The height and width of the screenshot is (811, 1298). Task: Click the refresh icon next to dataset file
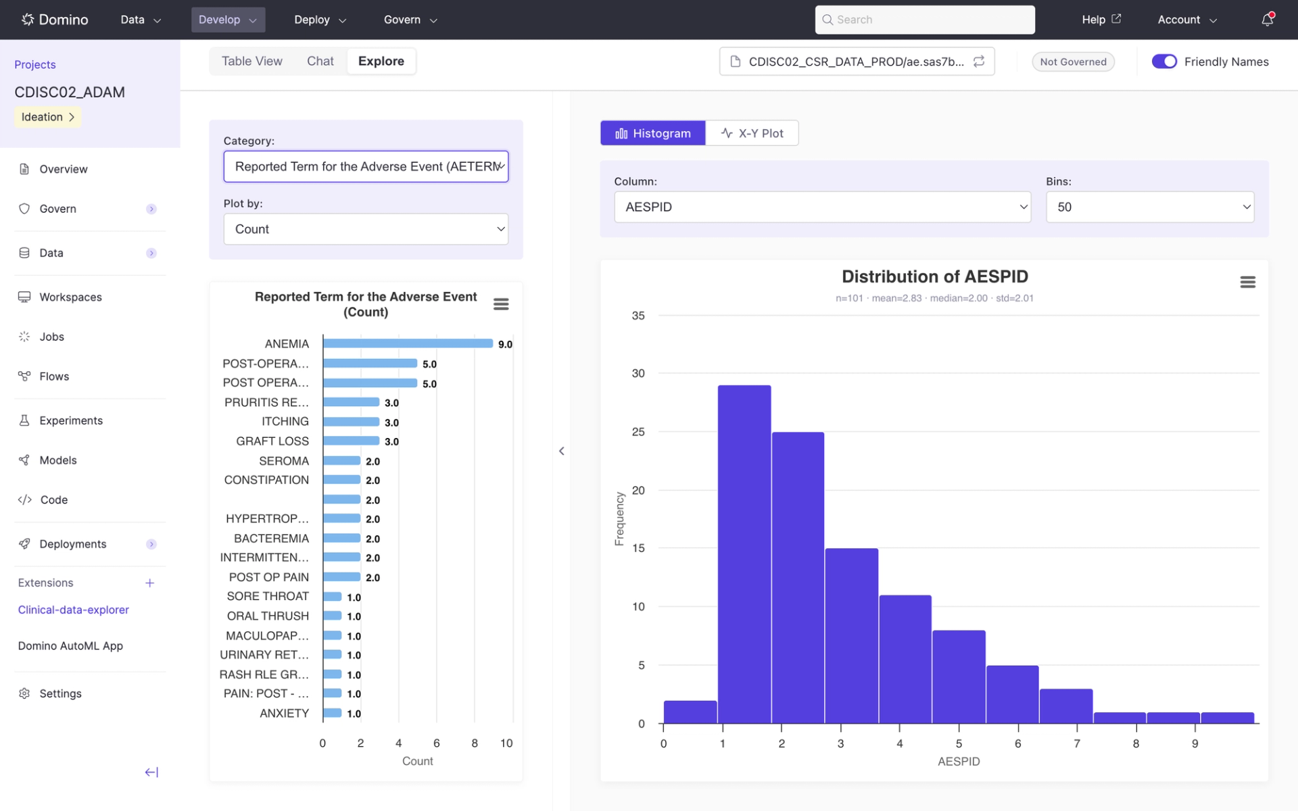(979, 62)
